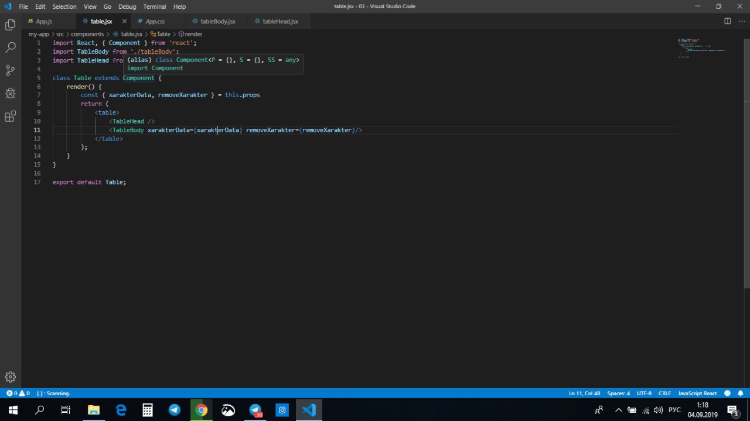
Task: Open the Selection menu
Action: coord(64,6)
